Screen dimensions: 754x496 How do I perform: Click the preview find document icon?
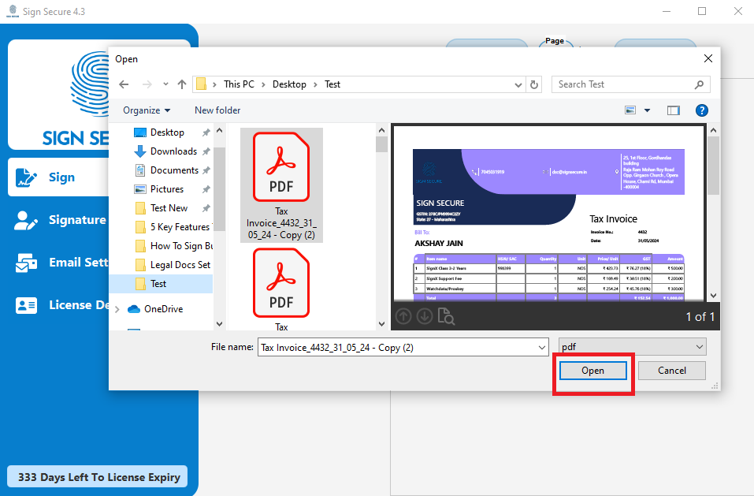[446, 316]
